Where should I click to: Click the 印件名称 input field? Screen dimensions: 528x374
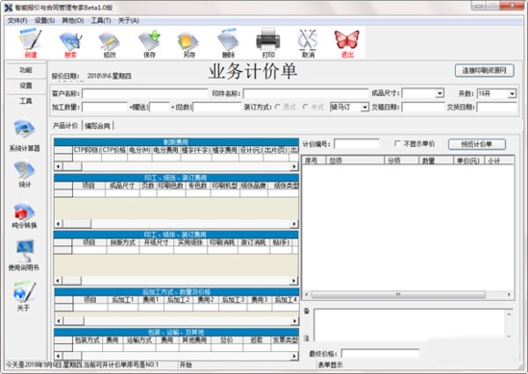(306, 93)
